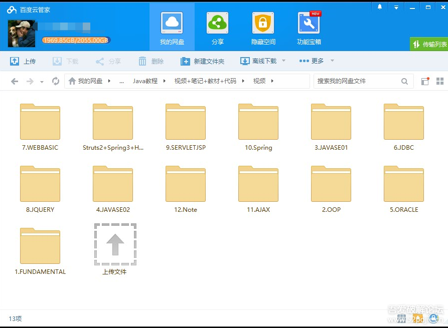Click the user avatar photo
Viewport: 448px width, 328px height.
(x=22, y=34)
